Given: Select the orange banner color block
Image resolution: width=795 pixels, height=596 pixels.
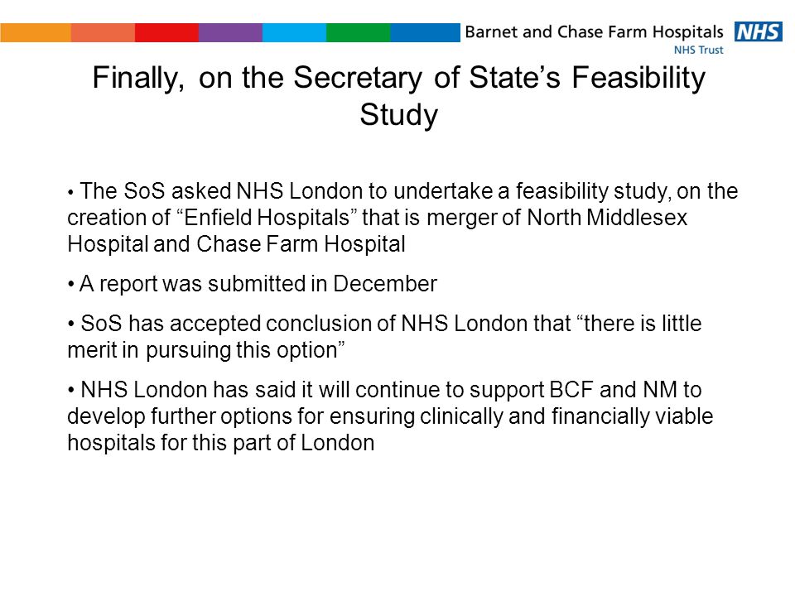Looking at the screenshot, I should coord(36,32).
